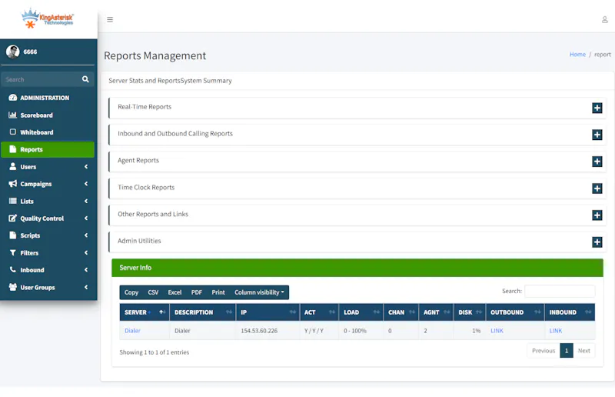Viewport: 615px width, 397px height.
Task: Expand Other Reports and Links plus icon
Action: coord(597,215)
